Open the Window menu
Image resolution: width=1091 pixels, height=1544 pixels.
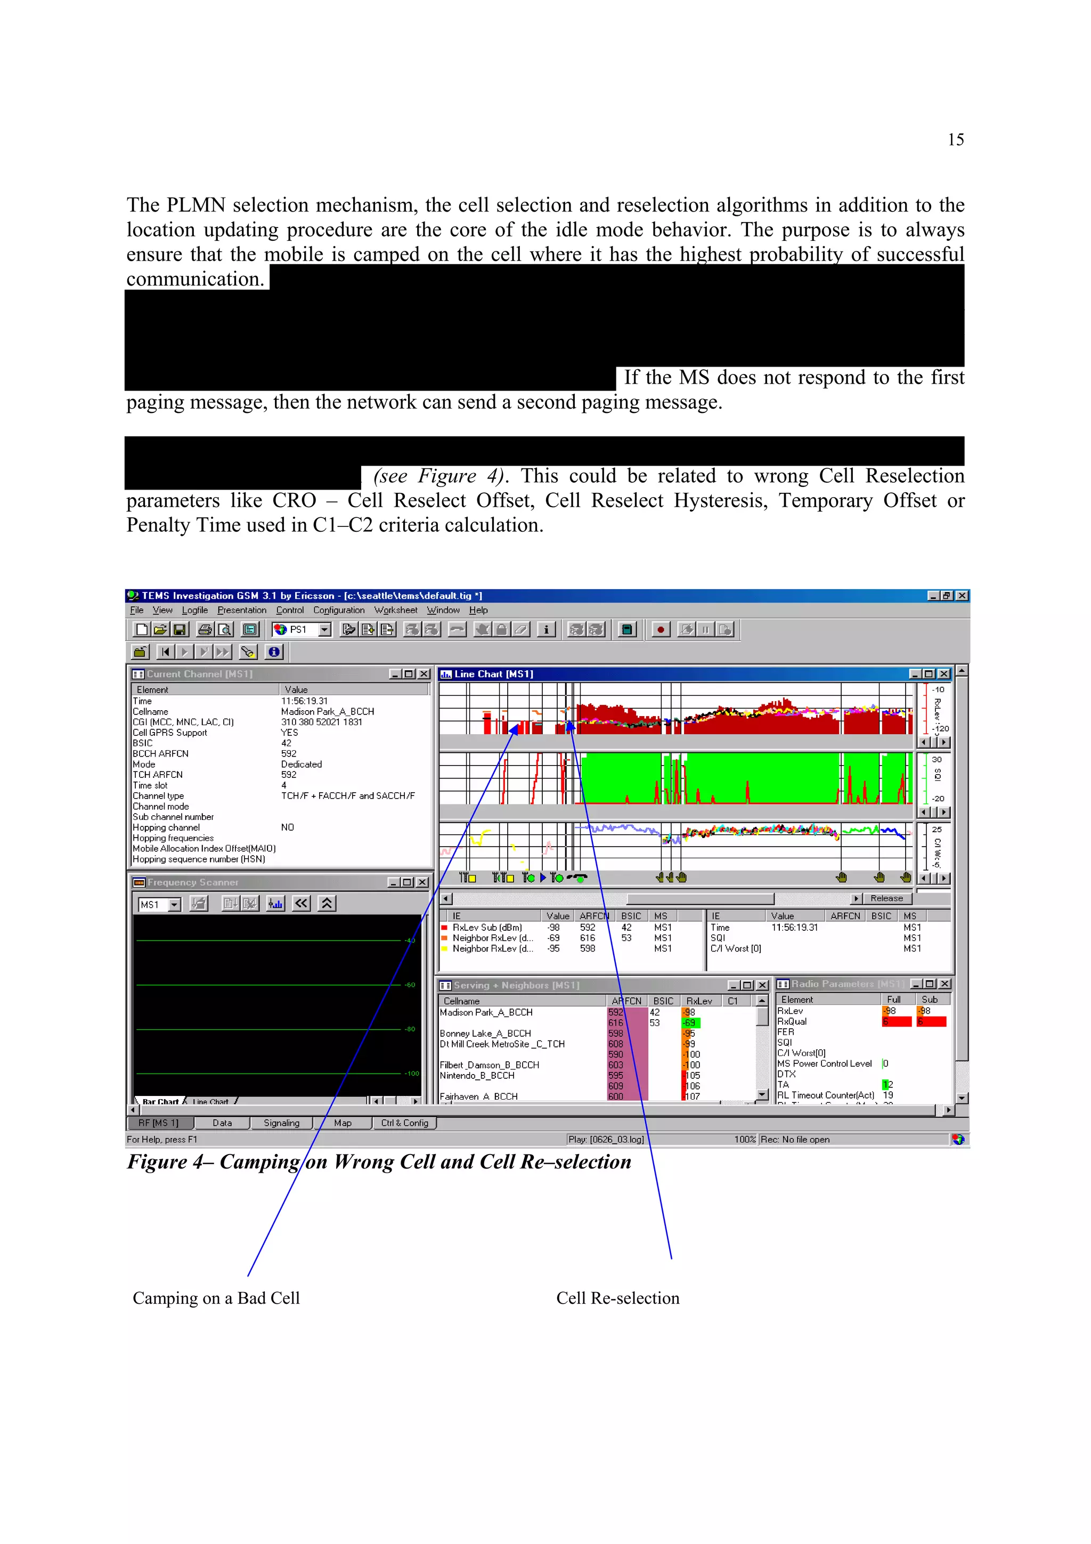443,610
